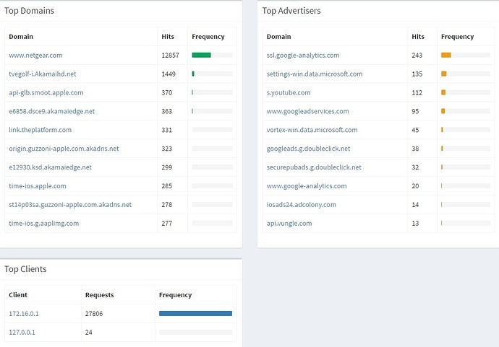Viewport: 499px width, 347px height.
Task: Select the e6858.dsce9.akamaiedge.net link
Action: point(51,111)
